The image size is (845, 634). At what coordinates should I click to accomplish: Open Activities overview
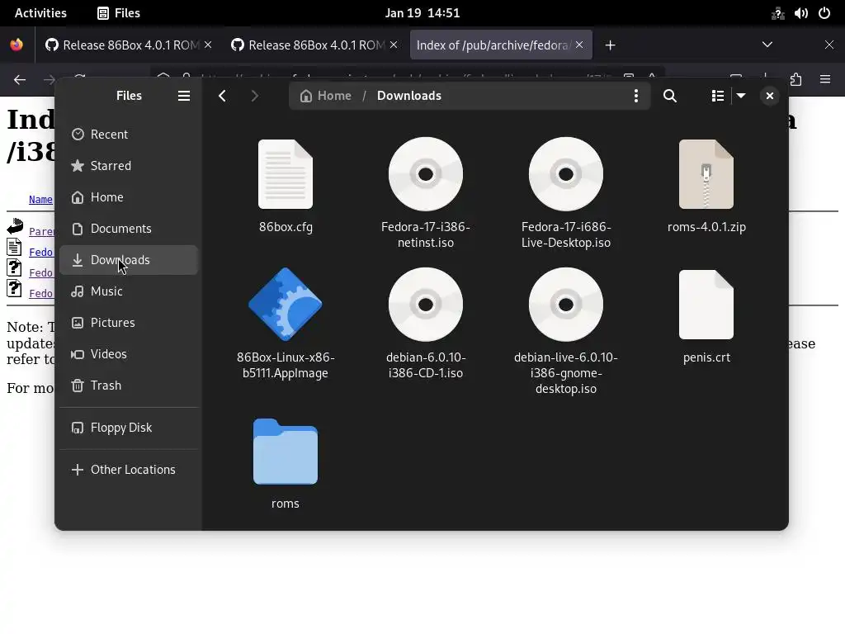click(x=40, y=13)
